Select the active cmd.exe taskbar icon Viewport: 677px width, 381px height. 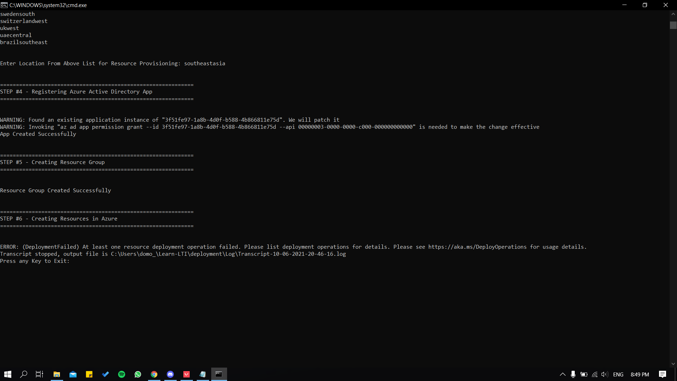pyautogui.click(x=219, y=374)
